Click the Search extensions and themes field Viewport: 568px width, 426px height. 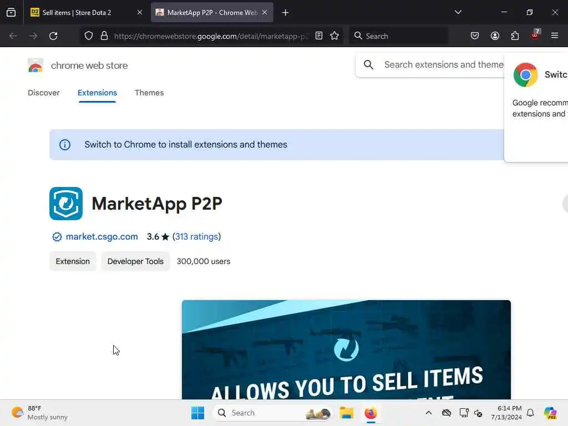(x=443, y=64)
